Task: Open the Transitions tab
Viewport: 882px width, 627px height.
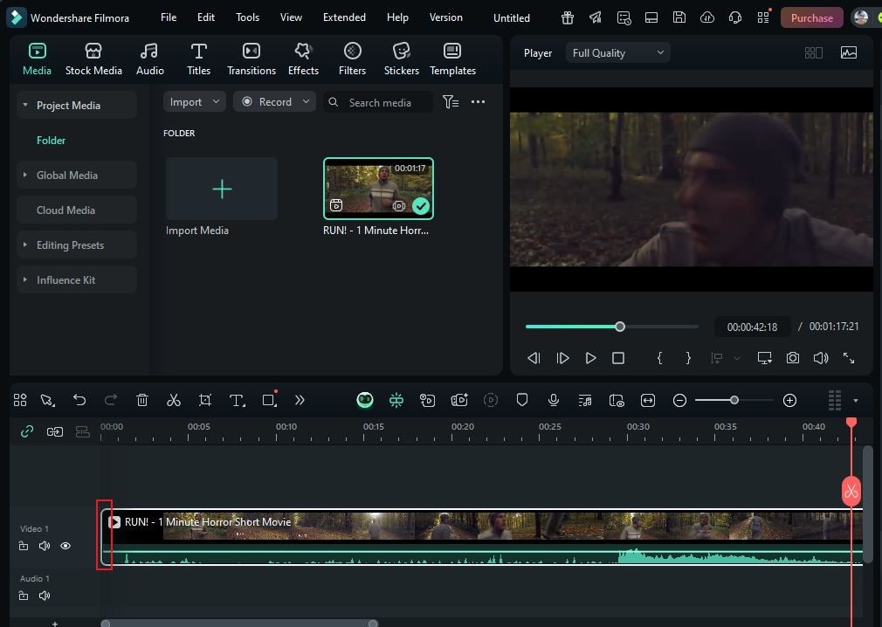Action: click(252, 59)
